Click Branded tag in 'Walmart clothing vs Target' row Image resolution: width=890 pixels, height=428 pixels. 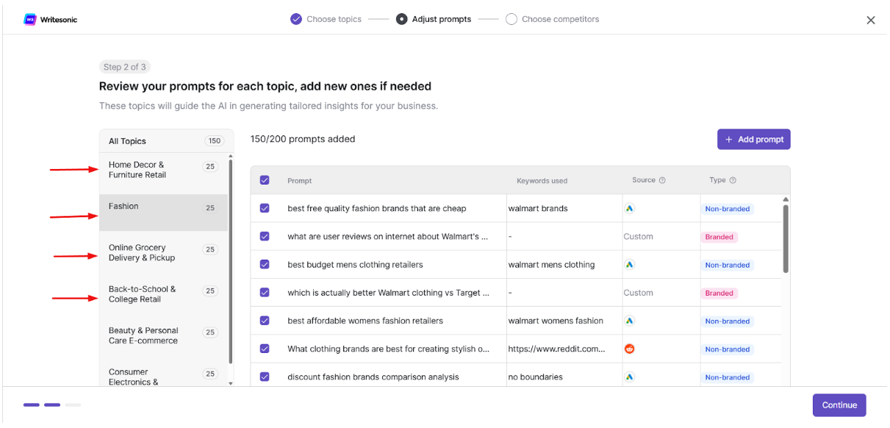pos(719,293)
